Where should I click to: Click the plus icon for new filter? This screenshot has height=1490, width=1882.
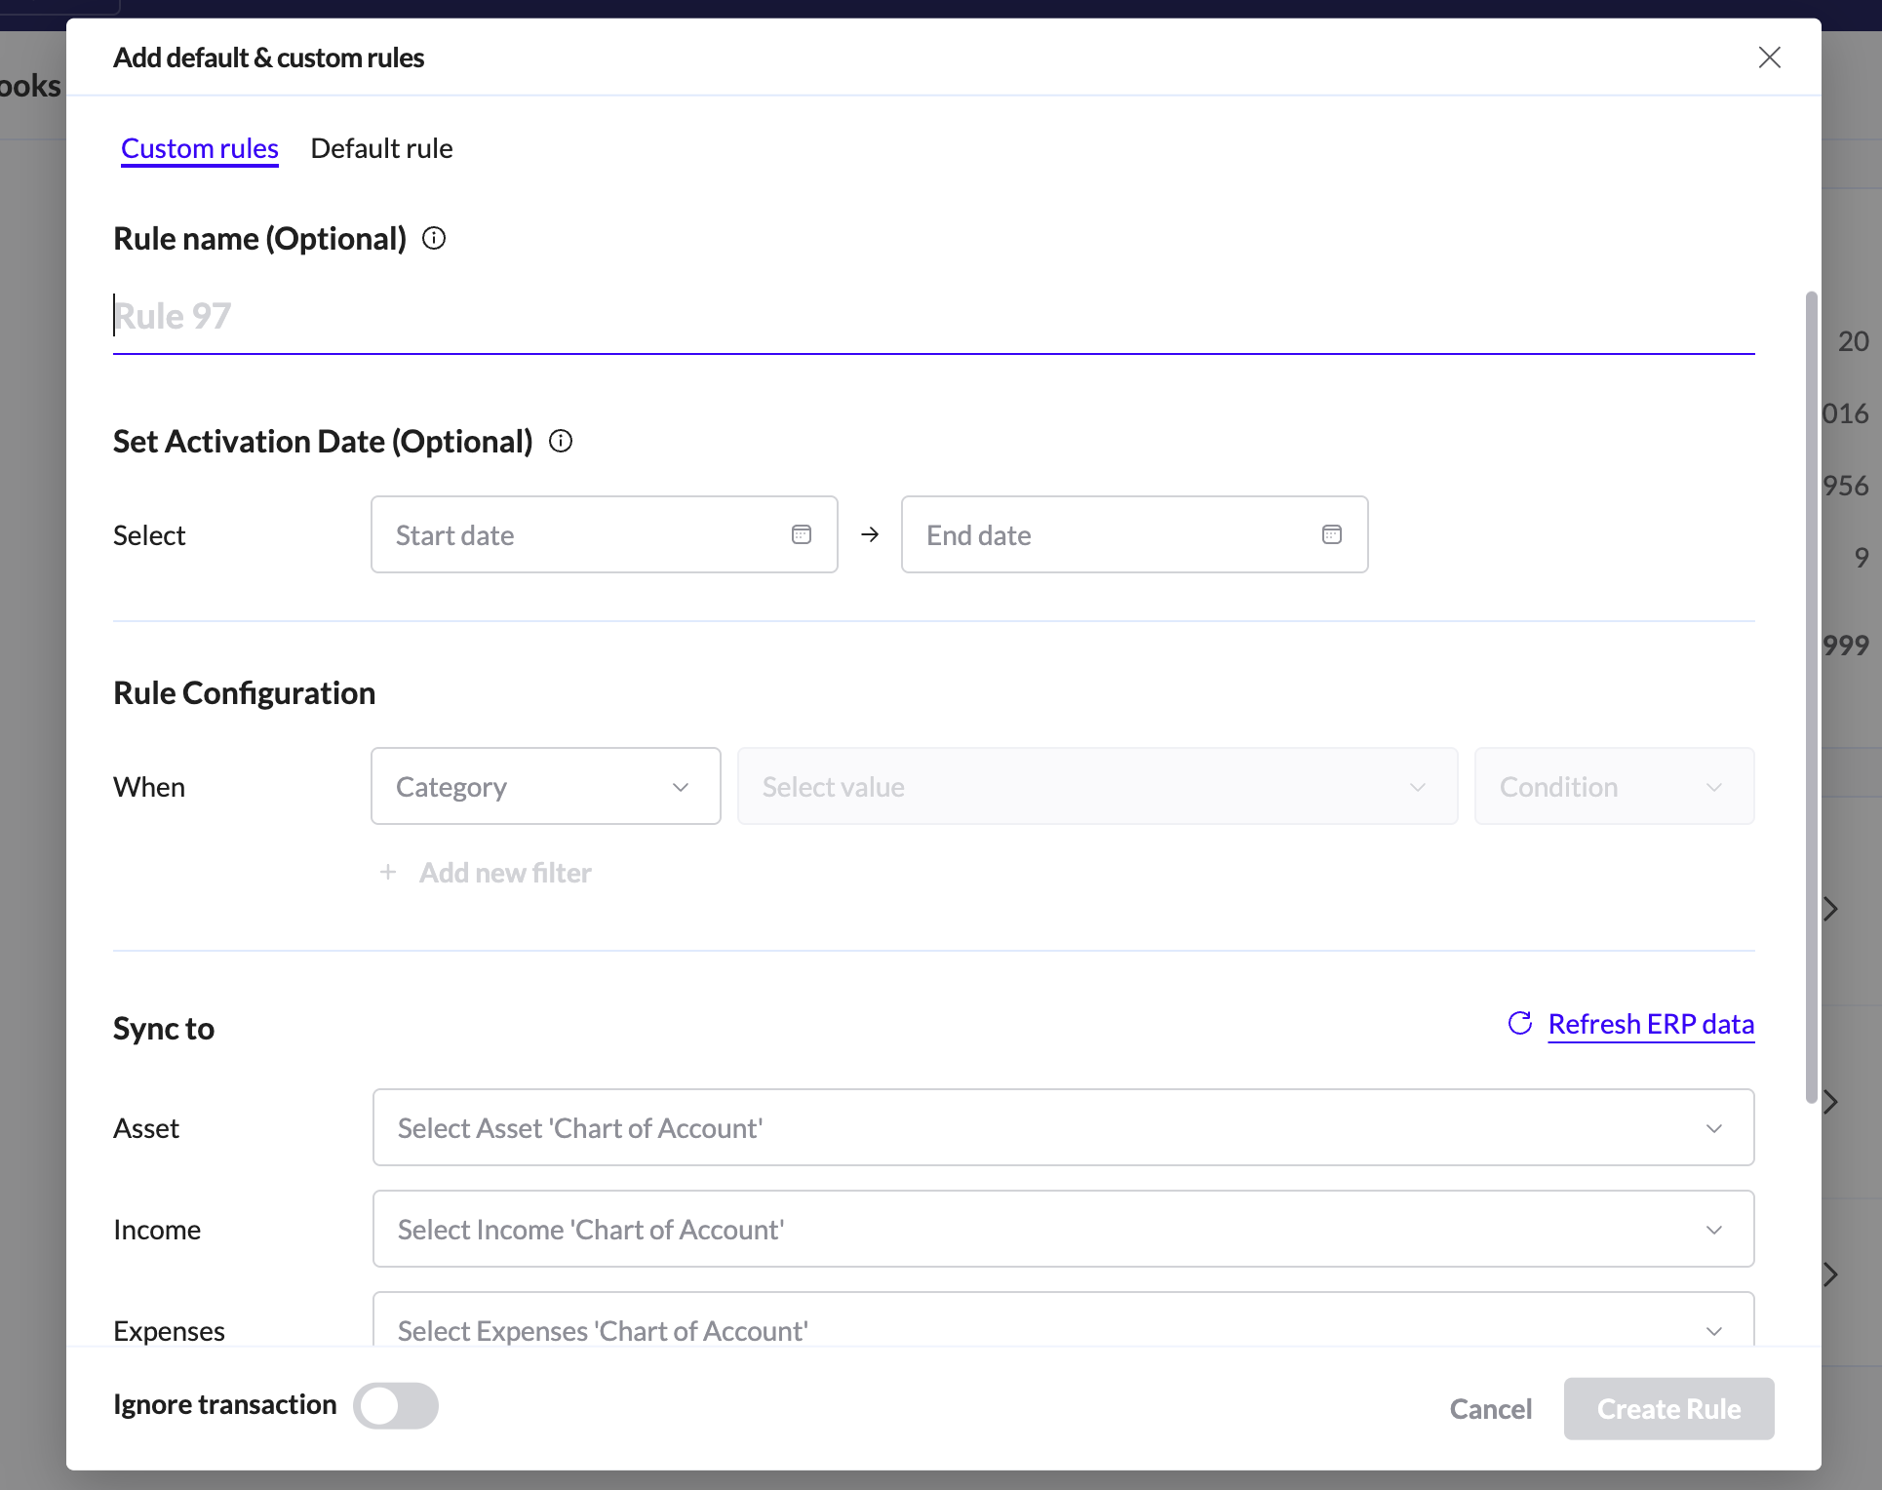388,872
